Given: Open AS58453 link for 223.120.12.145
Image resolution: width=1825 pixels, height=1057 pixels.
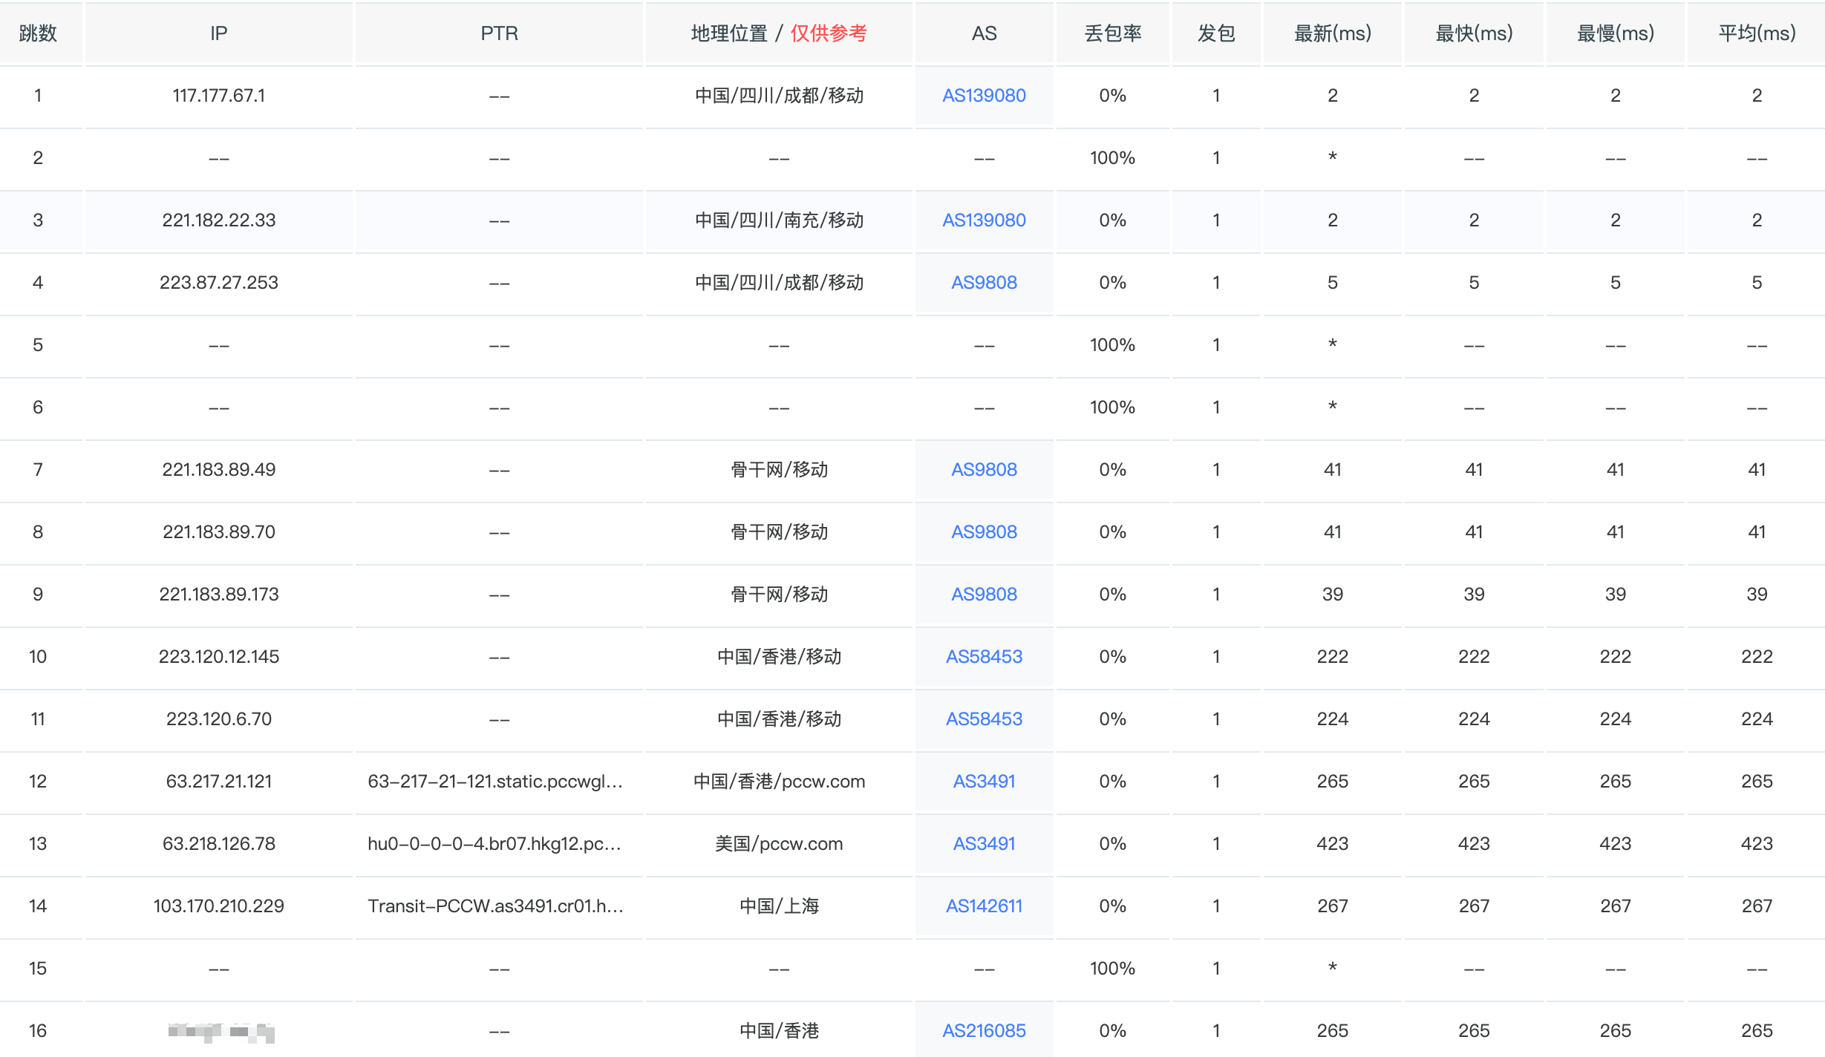Looking at the screenshot, I should [984, 657].
